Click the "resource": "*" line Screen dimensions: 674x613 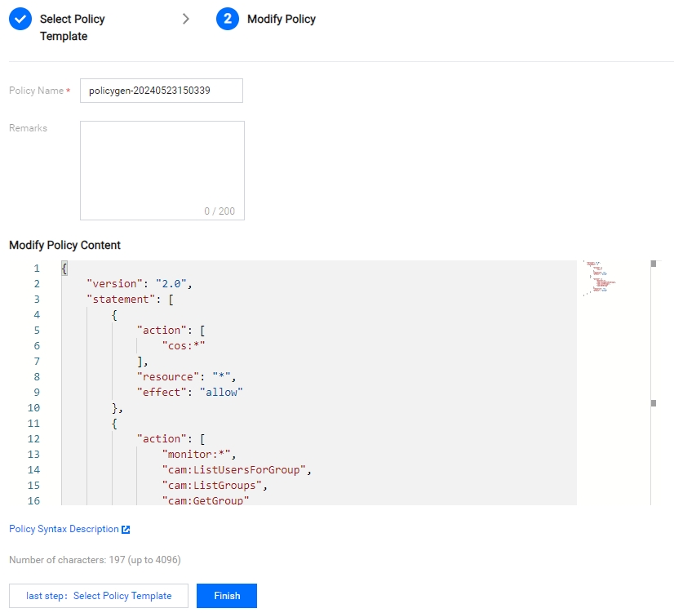point(187,376)
